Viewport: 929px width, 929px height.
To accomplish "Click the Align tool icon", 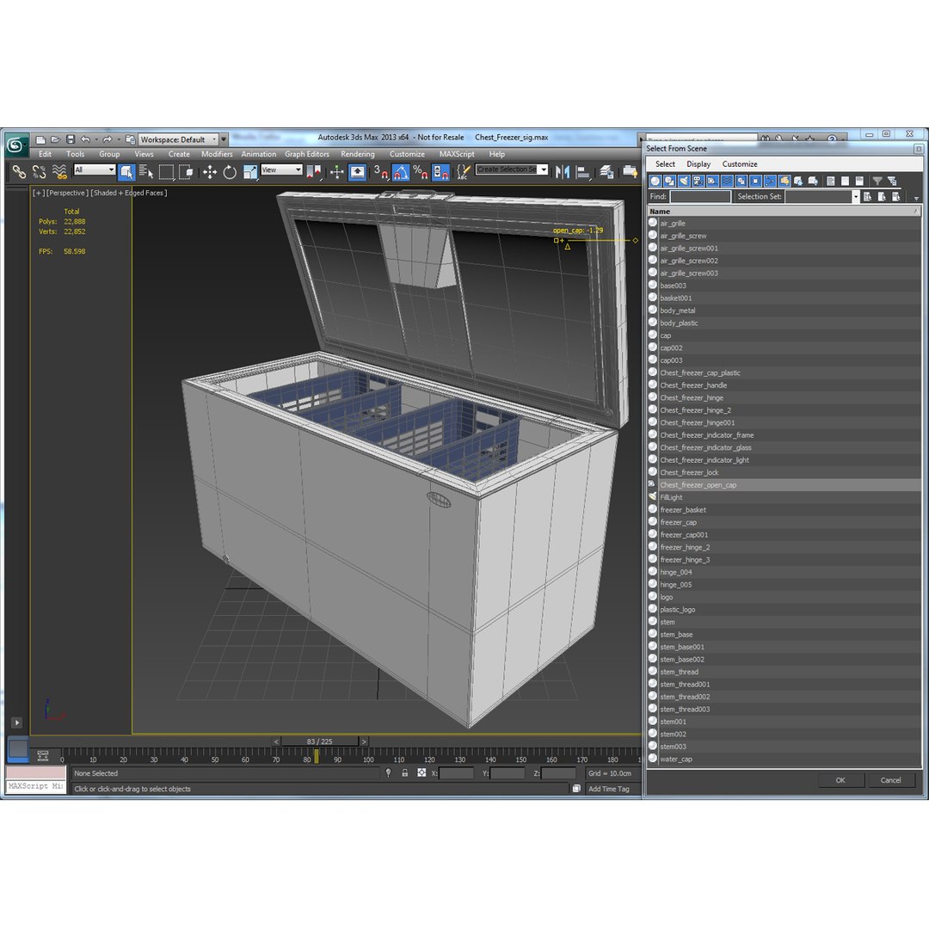I will pos(583,172).
